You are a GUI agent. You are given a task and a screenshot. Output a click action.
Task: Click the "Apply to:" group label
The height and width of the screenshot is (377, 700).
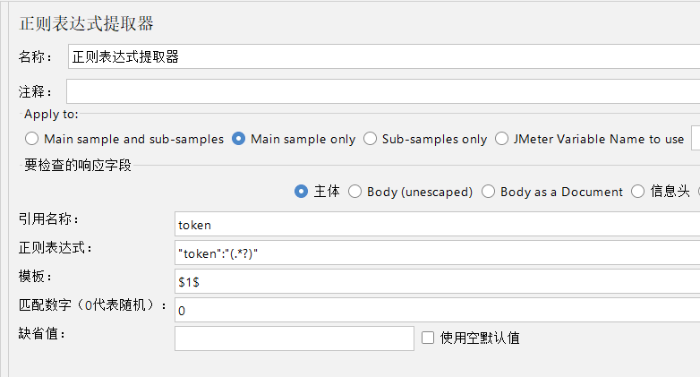point(51,114)
